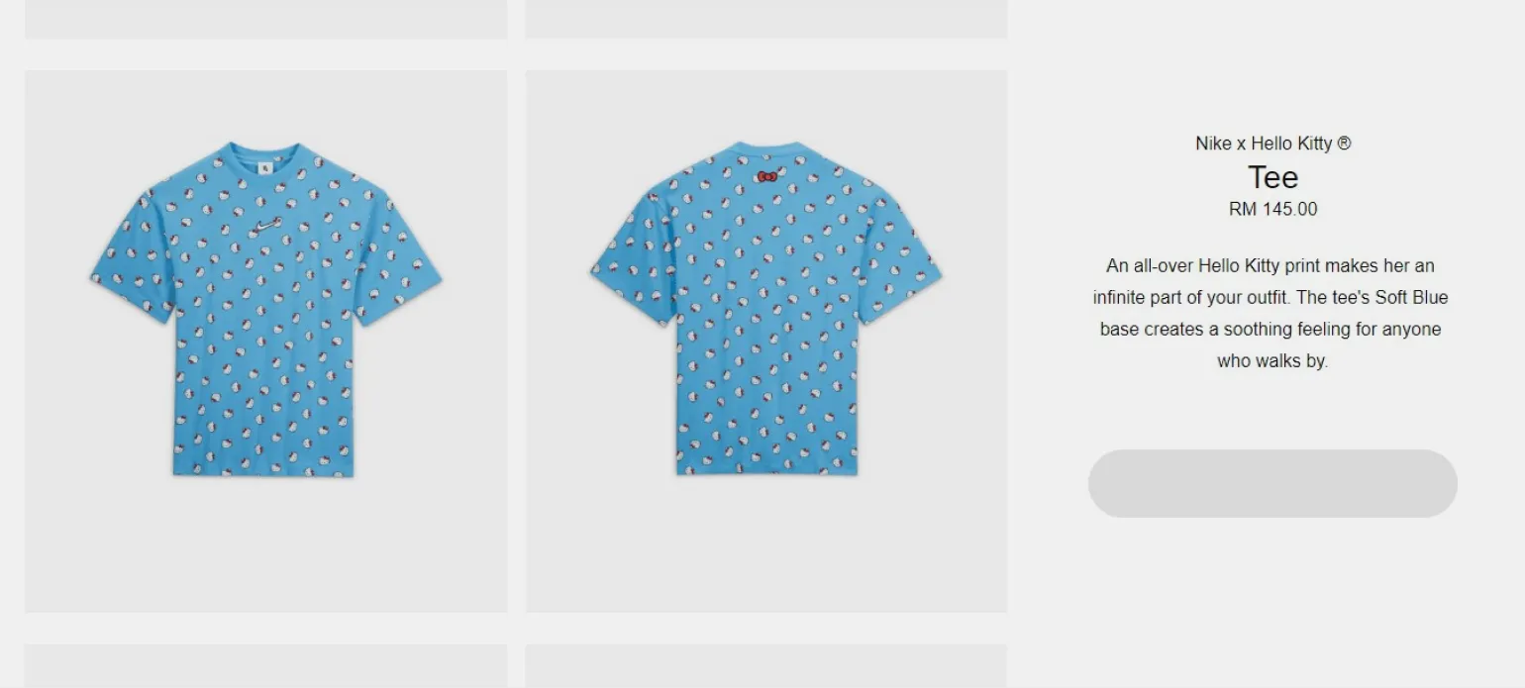The image size is (1525, 688).
Task: Select the partial image tile above front tee
Action: (266, 19)
